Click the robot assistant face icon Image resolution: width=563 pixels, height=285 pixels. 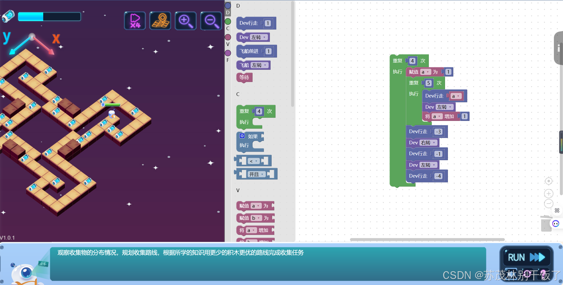556,224
